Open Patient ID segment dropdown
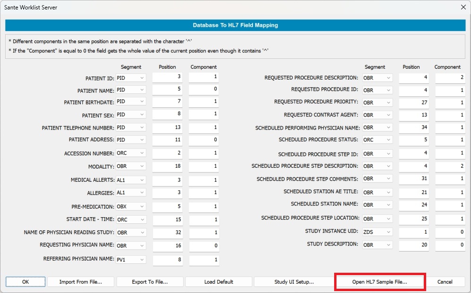 coord(131,78)
